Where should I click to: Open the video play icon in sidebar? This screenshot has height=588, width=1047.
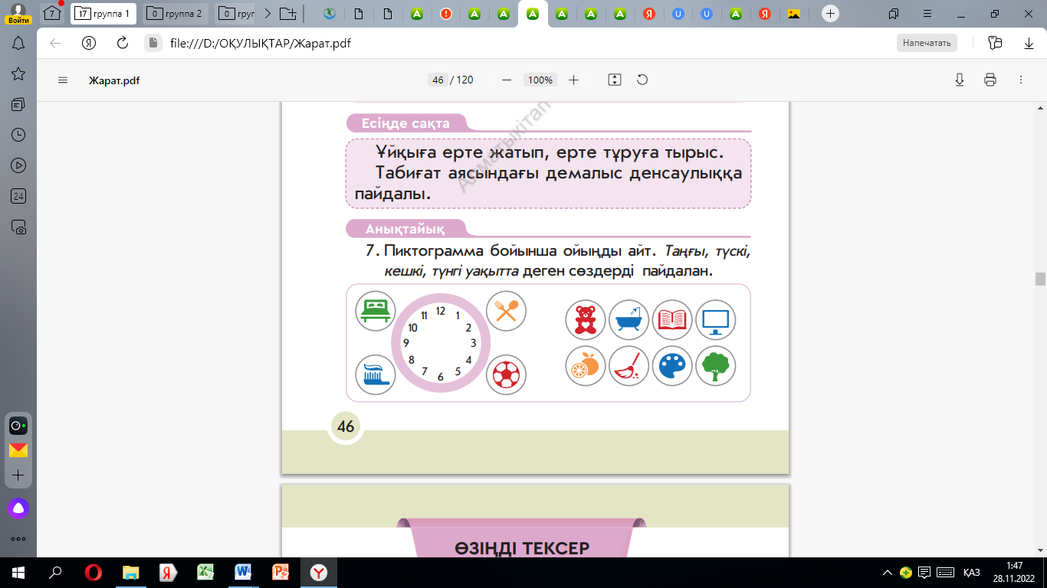[18, 165]
